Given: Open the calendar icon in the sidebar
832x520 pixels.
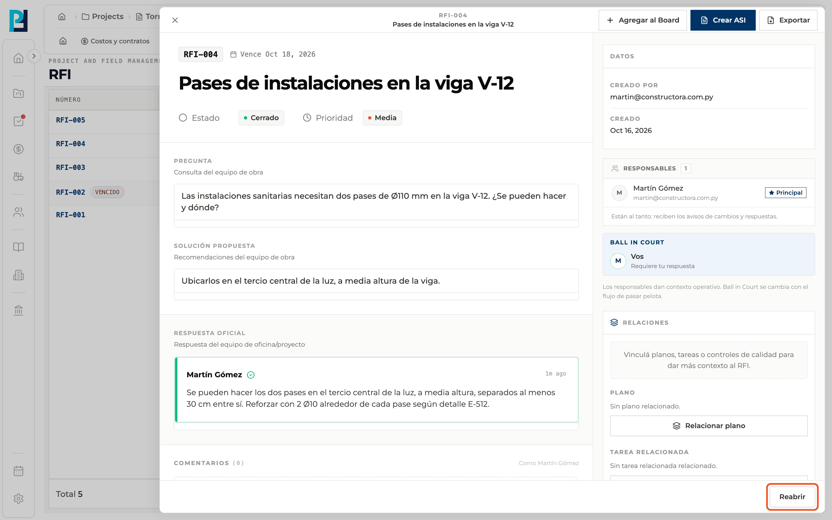Looking at the screenshot, I should click(x=18, y=471).
